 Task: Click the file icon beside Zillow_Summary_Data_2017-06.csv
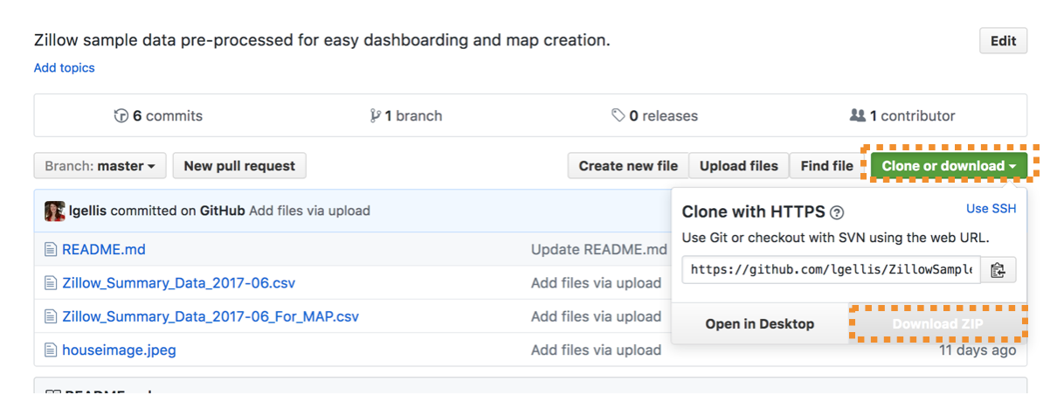click(51, 283)
